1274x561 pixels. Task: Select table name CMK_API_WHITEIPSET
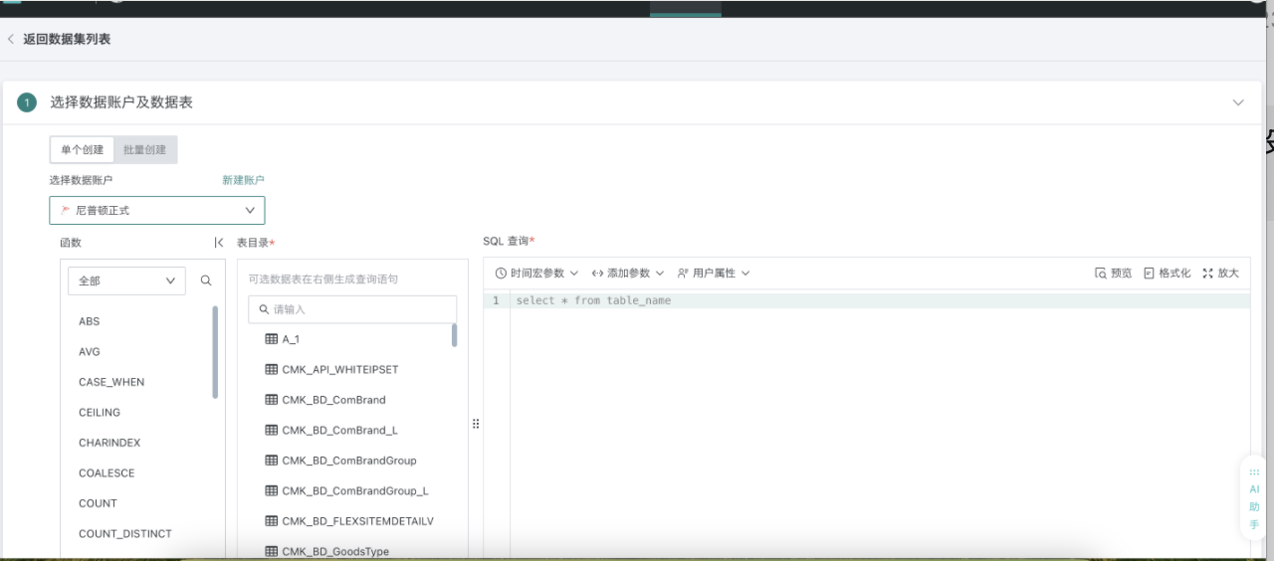[x=339, y=370]
